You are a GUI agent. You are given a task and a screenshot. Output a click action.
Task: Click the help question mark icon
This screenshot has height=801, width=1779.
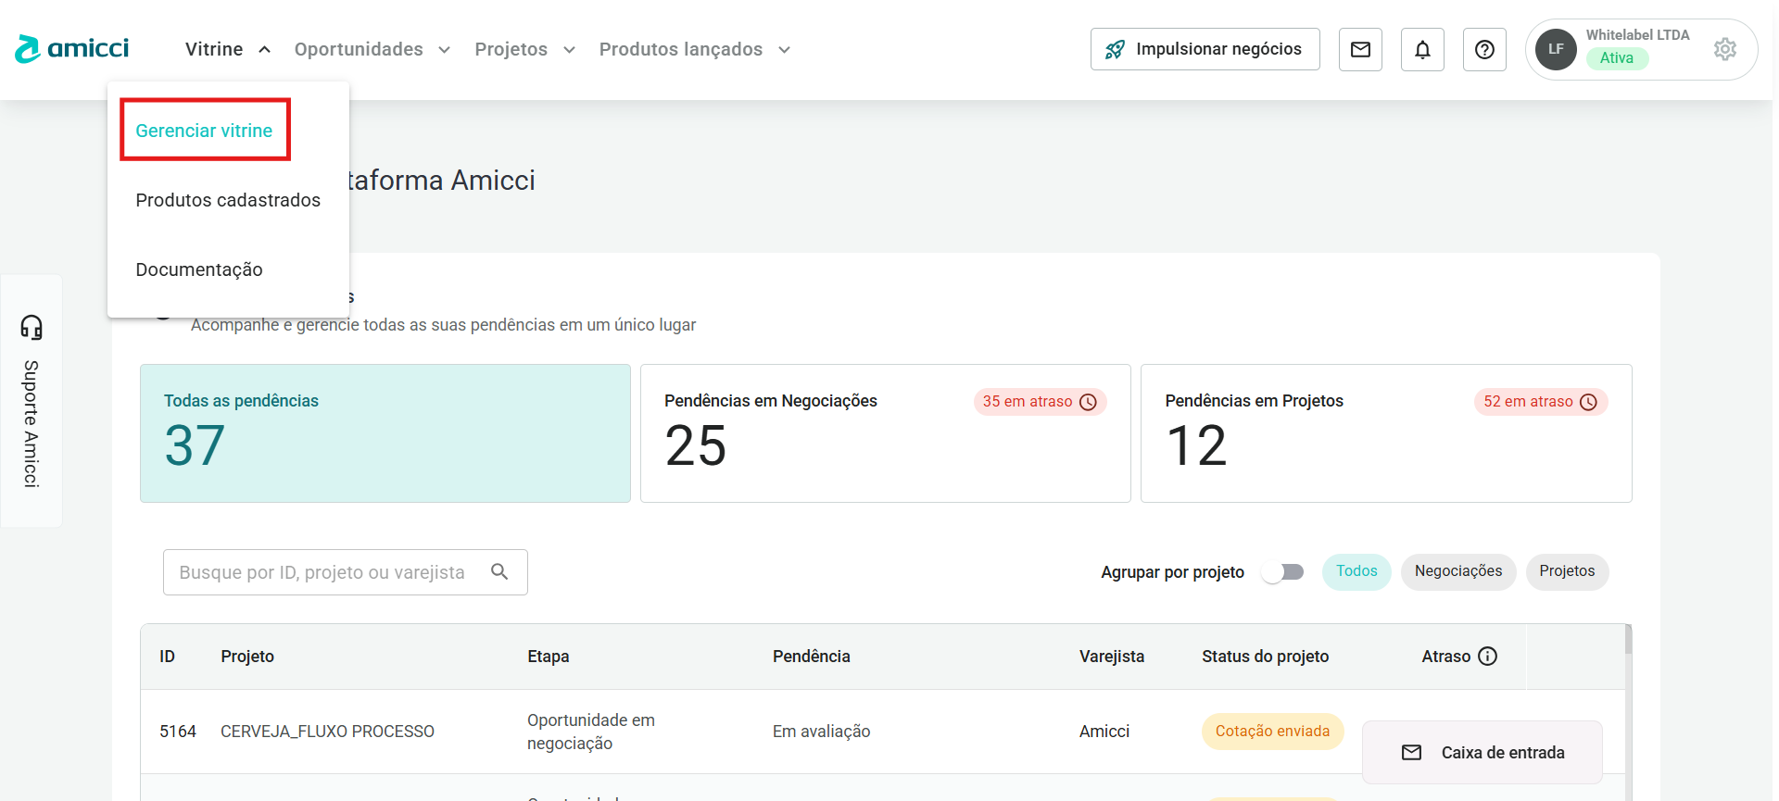click(1484, 50)
